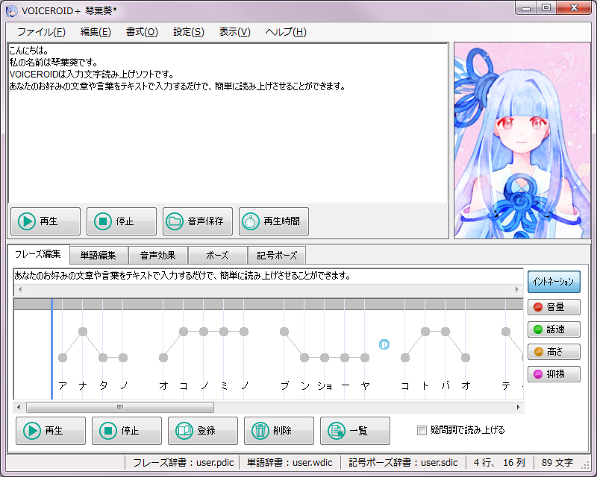The width and height of the screenshot is (597, 477).
Task: Click the graph scrollbar left arrow
Action: point(19,408)
